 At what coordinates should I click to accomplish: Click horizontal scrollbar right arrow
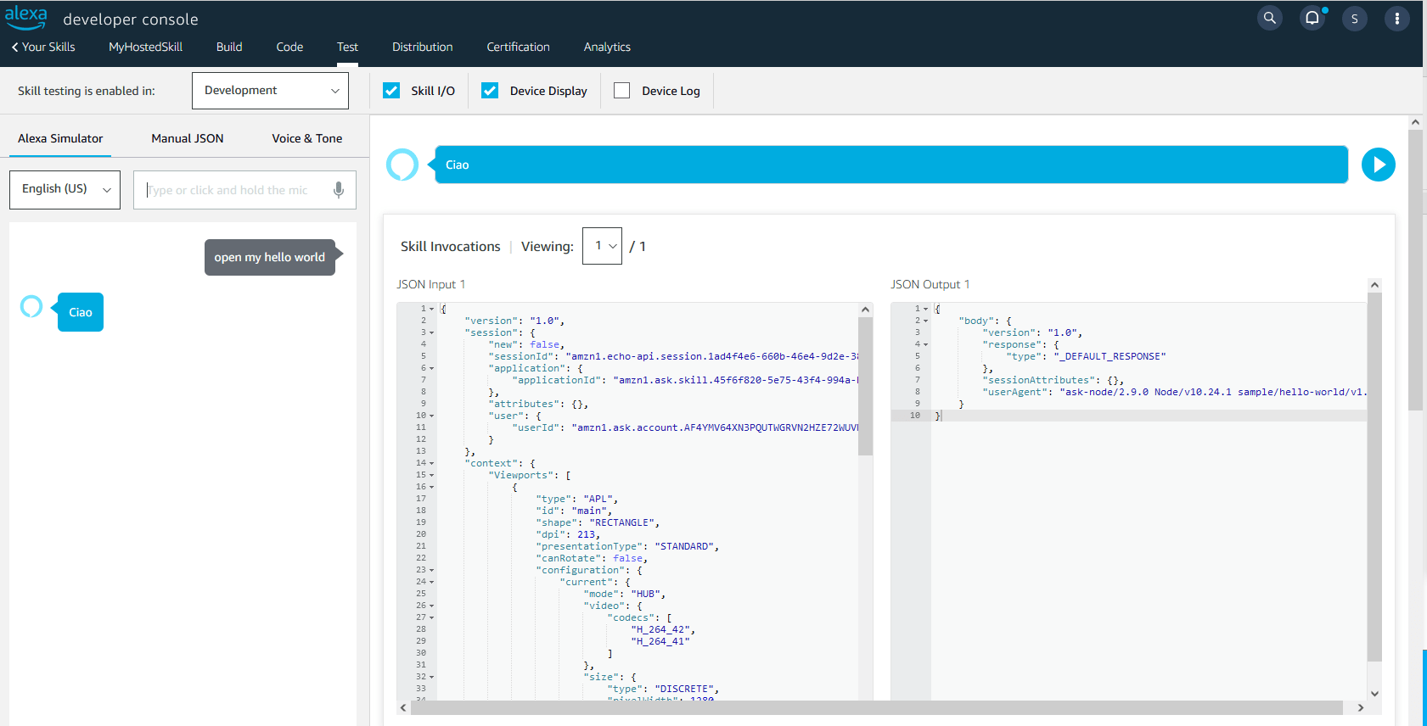(1360, 707)
